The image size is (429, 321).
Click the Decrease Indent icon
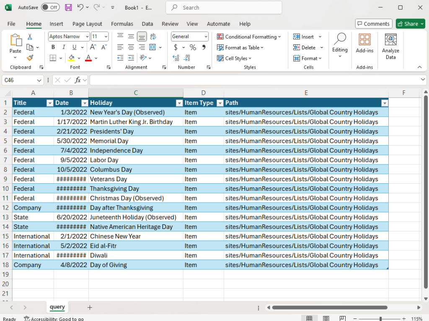[x=120, y=58]
